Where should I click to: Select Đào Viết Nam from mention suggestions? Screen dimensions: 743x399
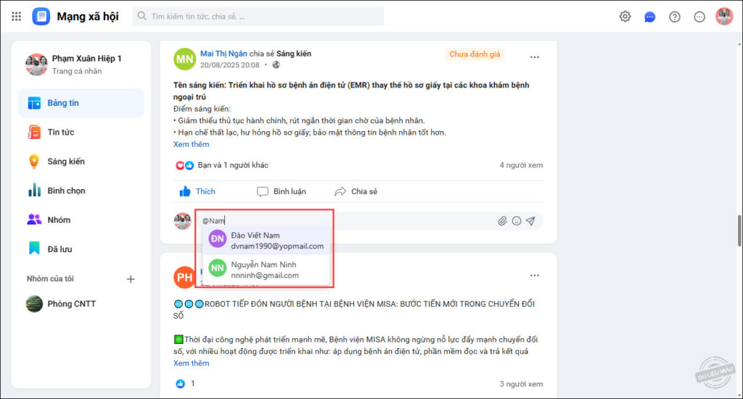pyautogui.click(x=266, y=240)
